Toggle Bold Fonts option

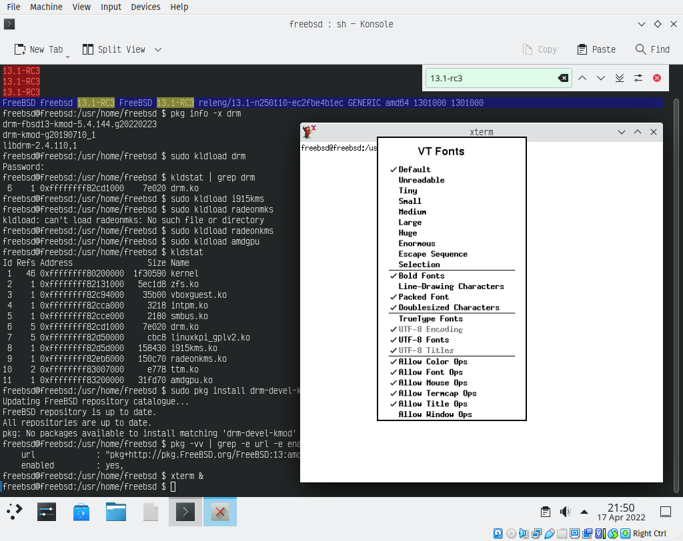421,276
